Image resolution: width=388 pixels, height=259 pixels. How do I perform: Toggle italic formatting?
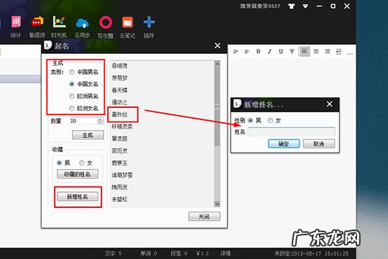269,52
